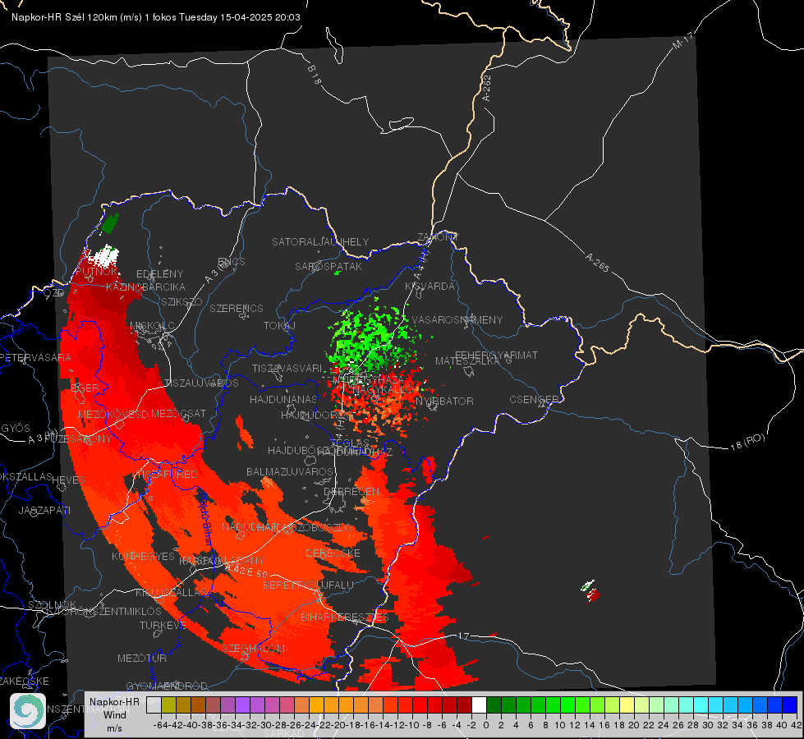
Task: Select the A-262 road label
Action: point(487,88)
